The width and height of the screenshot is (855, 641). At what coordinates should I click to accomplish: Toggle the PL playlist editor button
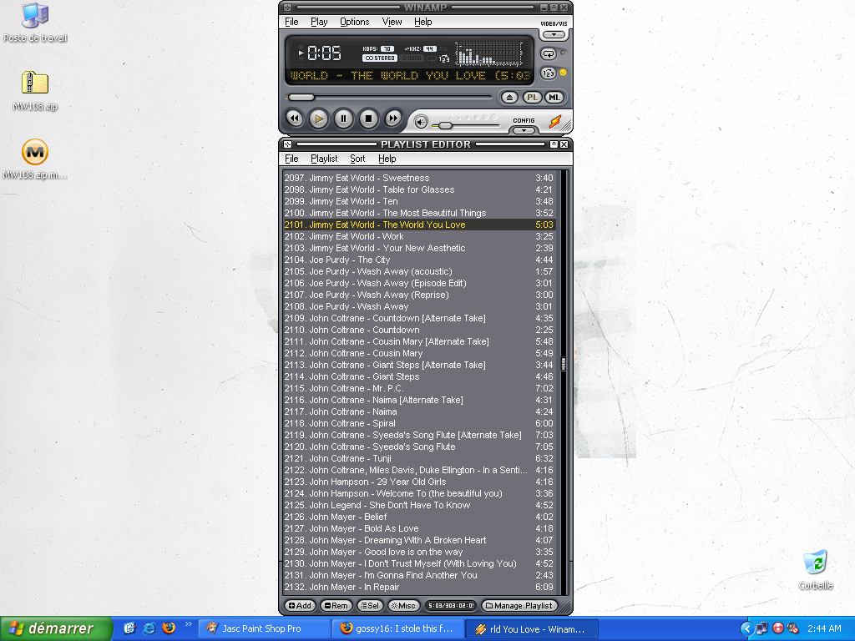pos(533,98)
